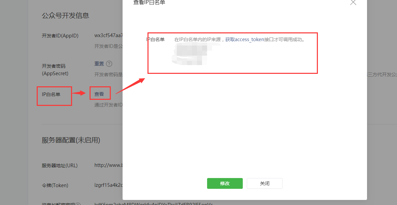The height and width of the screenshot is (205, 397).
Task: Click the green 修改 button
Action: coord(225,183)
